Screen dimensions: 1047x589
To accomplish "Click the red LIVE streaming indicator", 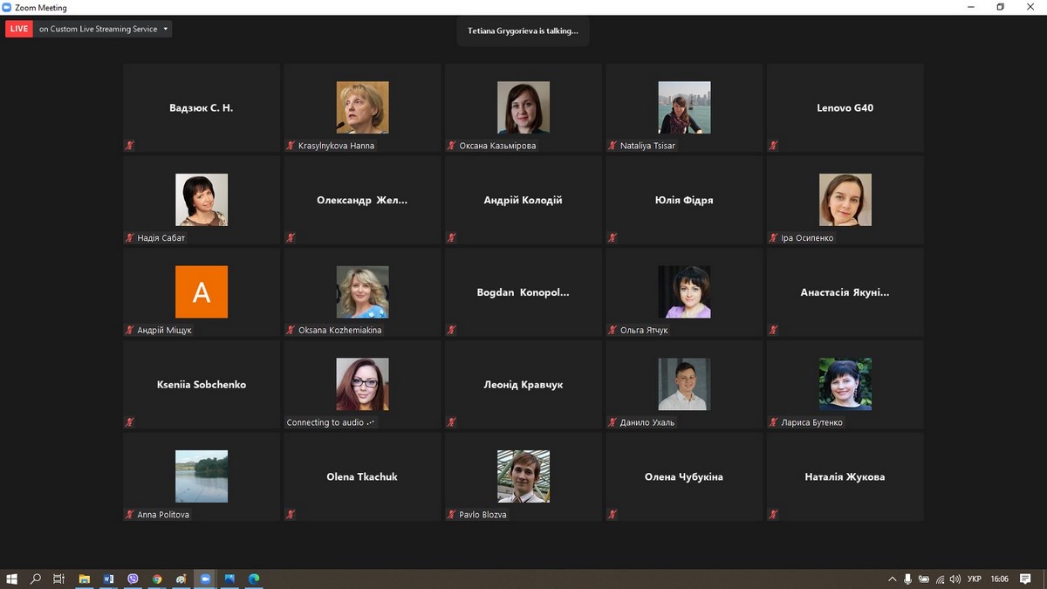I will click(x=18, y=29).
